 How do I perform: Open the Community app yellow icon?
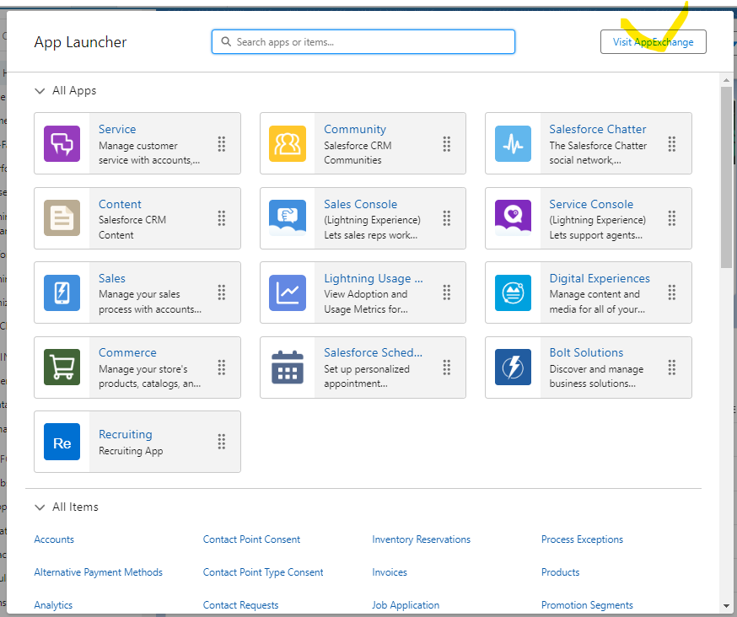pyautogui.click(x=288, y=144)
